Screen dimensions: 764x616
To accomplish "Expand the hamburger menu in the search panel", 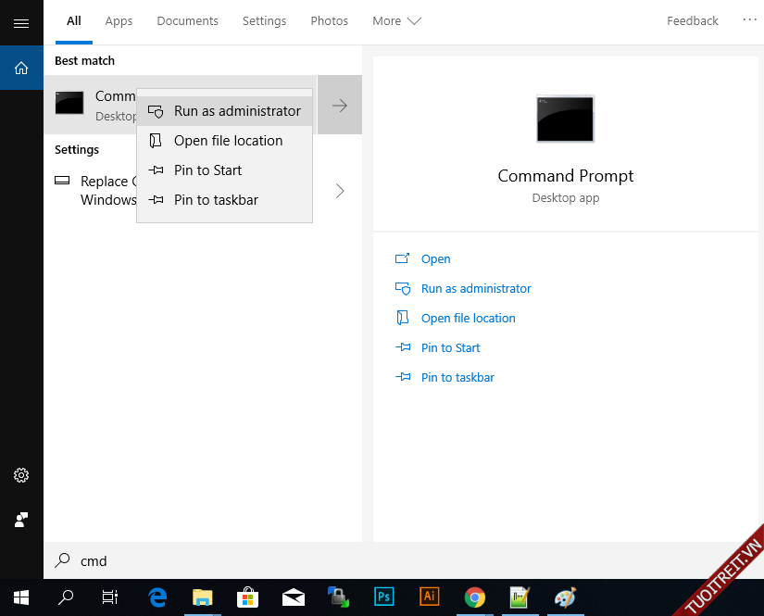I will [21, 23].
